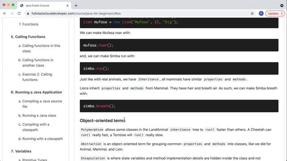This screenshot has width=287, height=161.
Task: Open a new tab with the plus icon
Action: (76, 6)
